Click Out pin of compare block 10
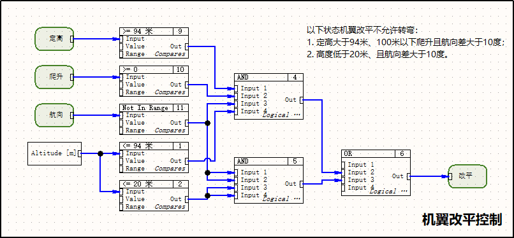The image size is (514, 238). [x=187, y=85]
